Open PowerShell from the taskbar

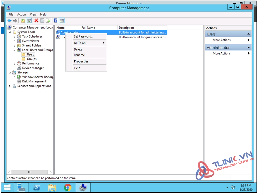pyautogui.click(x=37, y=187)
